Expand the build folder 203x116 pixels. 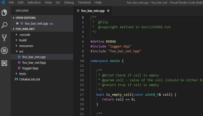pos(17,40)
